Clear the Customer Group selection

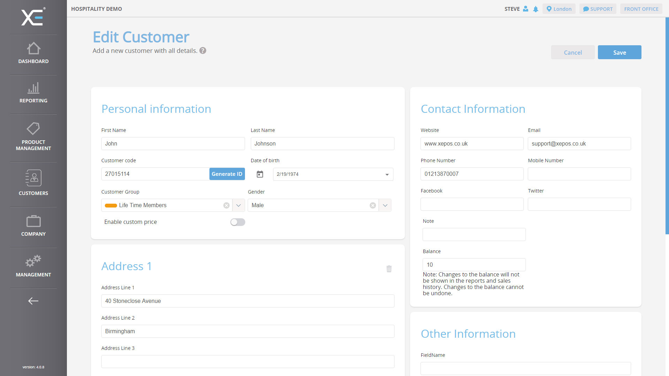coord(226,205)
